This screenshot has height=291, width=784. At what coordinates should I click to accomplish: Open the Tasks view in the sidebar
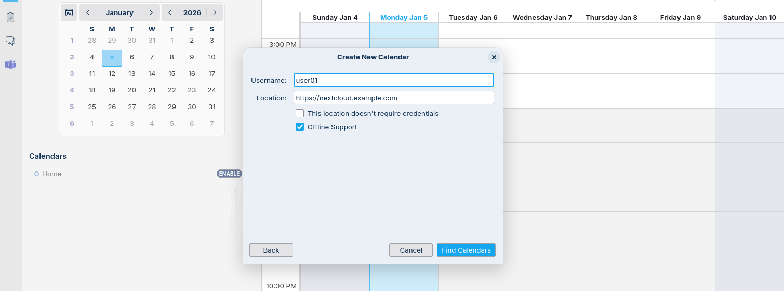(x=10, y=17)
